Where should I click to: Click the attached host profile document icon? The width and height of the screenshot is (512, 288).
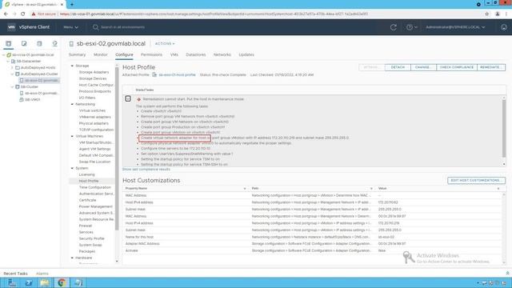[154, 74]
